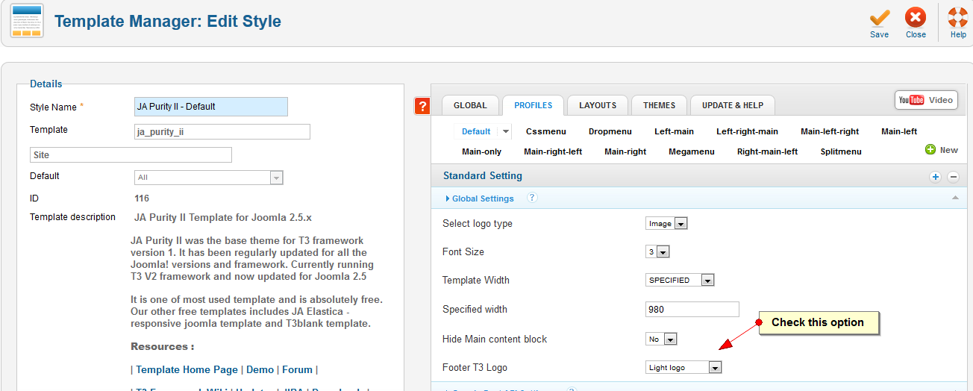The width and height of the screenshot is (973, 391).
Task: Click the Footer T3 Logo label
Action: [x=475, y=368]
